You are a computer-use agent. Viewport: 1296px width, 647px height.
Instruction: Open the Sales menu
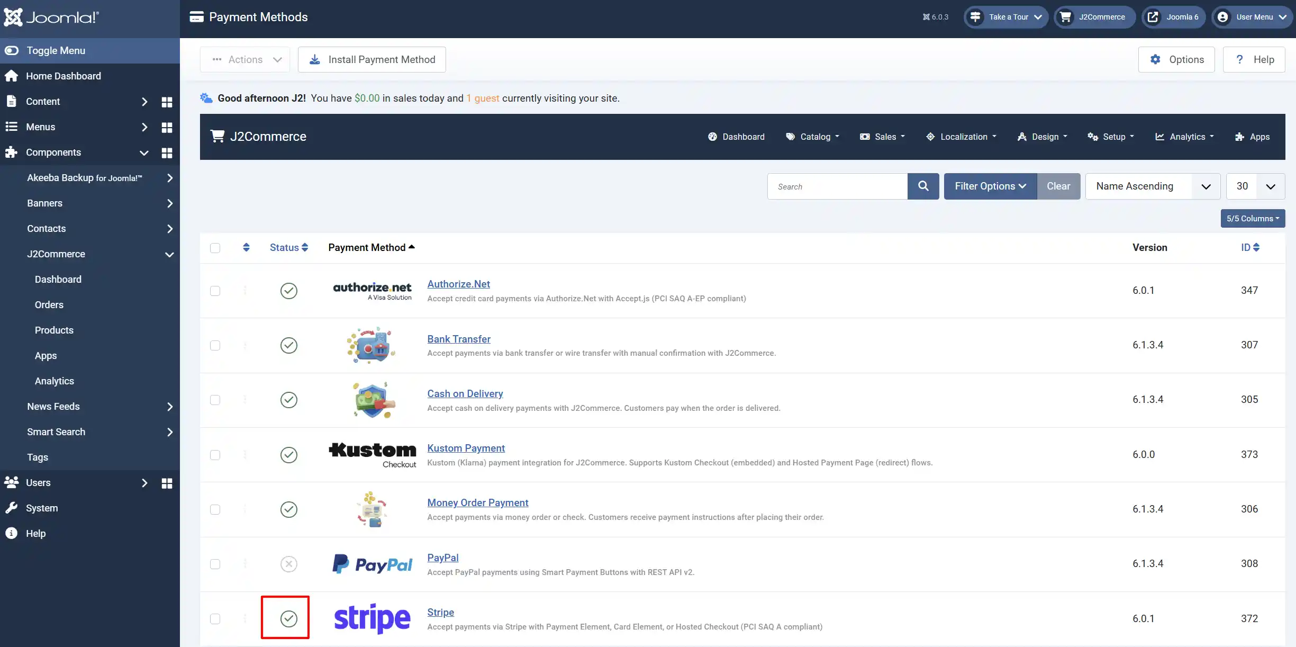(x=882, y=137)
